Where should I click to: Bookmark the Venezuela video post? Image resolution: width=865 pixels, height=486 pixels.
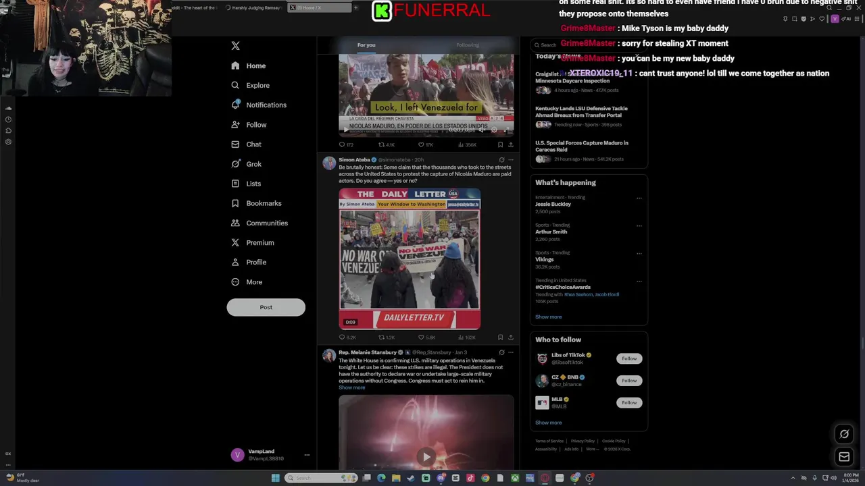point(500,145)
